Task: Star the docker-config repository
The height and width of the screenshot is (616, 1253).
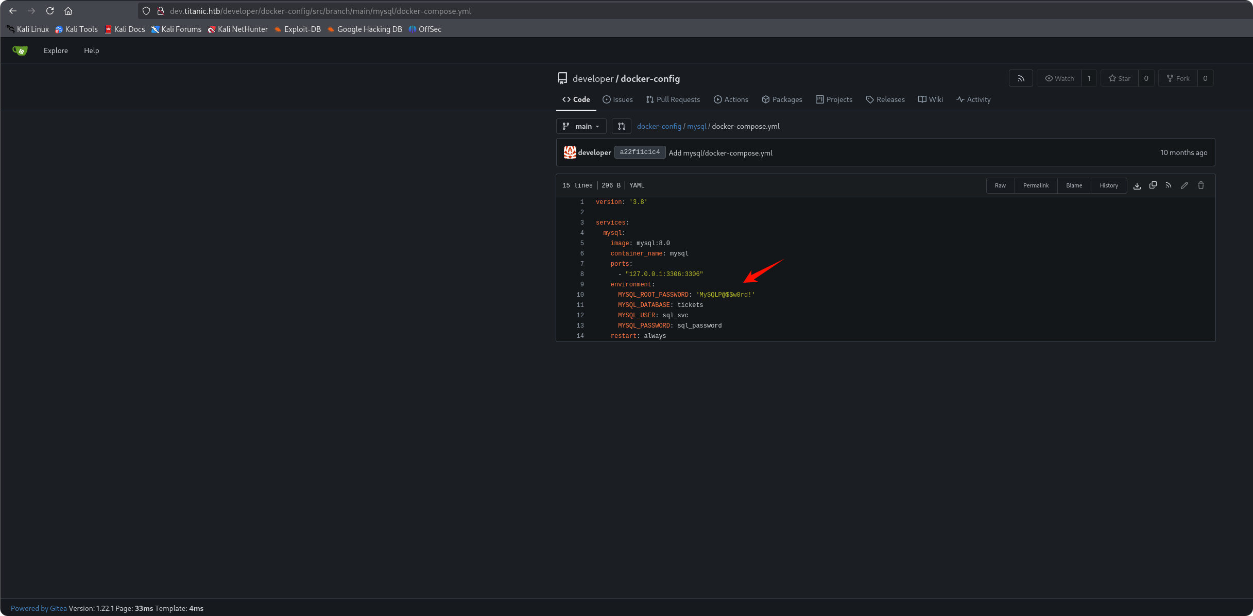Action: point(1120,78)
